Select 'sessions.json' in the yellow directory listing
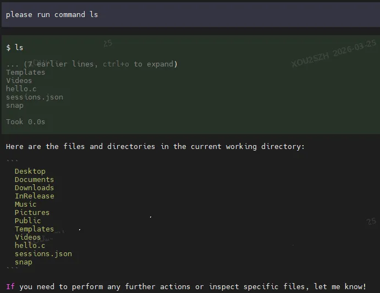The width and height of the screenshot is (380, 293). point(43,254)
